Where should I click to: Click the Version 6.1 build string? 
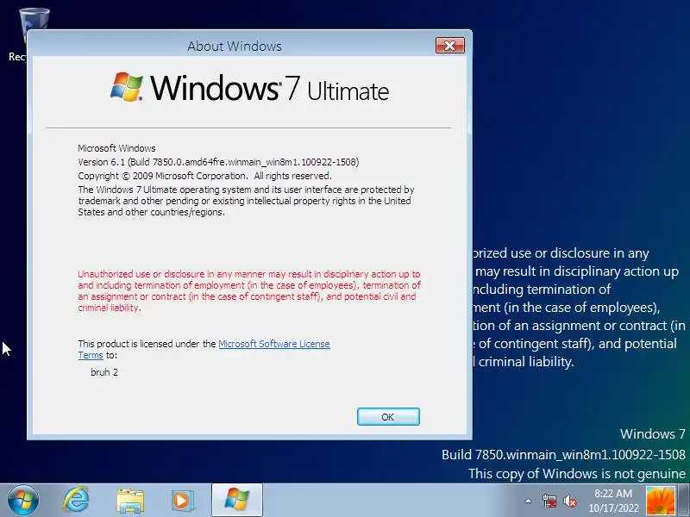(x=218, y=162)
